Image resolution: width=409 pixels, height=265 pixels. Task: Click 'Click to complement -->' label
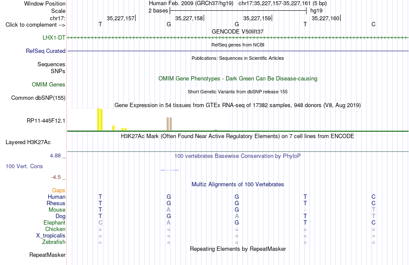[35, 25]
